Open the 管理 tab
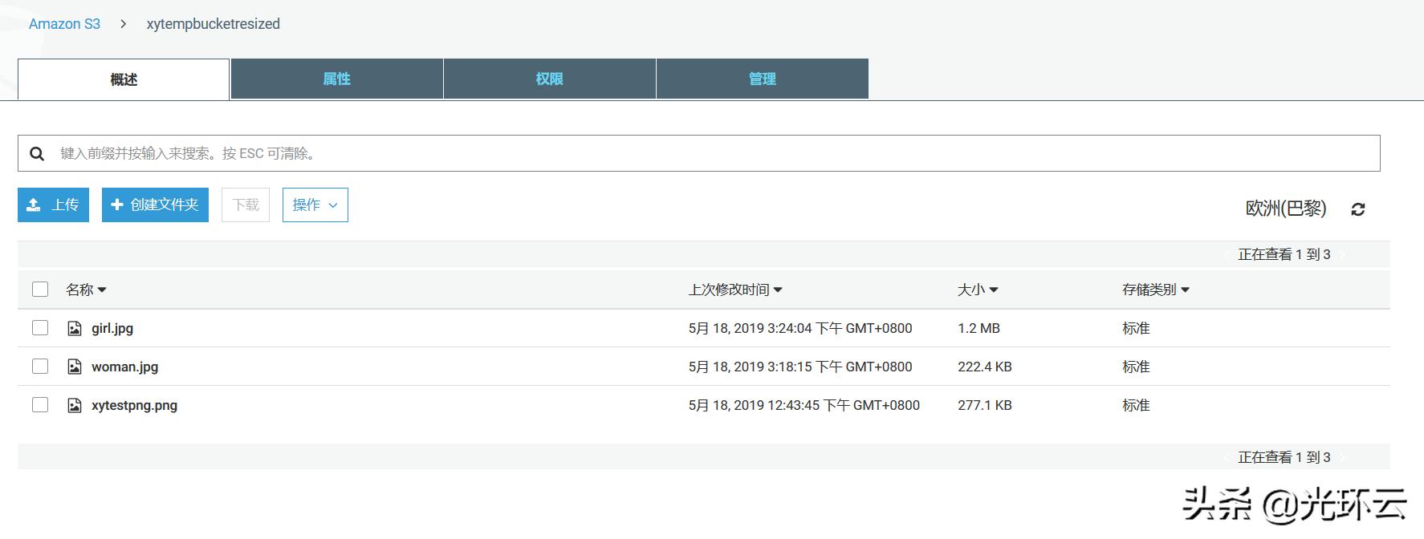 [x=762, y=79]
